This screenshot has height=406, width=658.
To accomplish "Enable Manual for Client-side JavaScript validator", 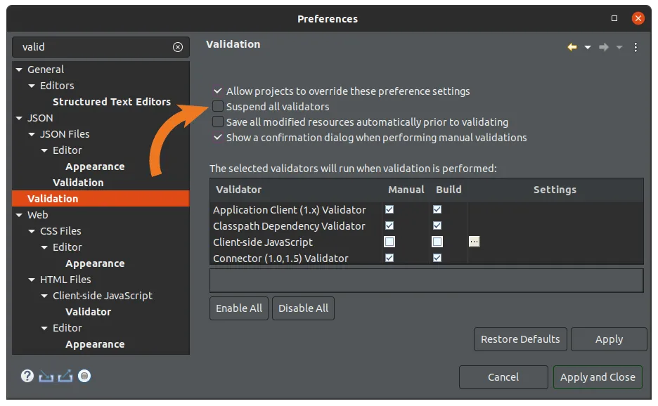I will point(389,242).
